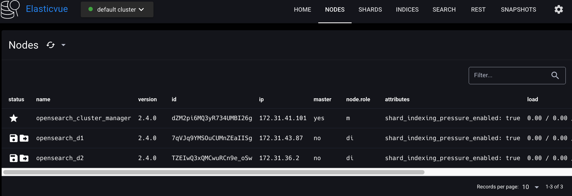Expand the refresh interval dropdown arrow beside Nodes
This screenshot has width=572, height=196.
point(63,45)
